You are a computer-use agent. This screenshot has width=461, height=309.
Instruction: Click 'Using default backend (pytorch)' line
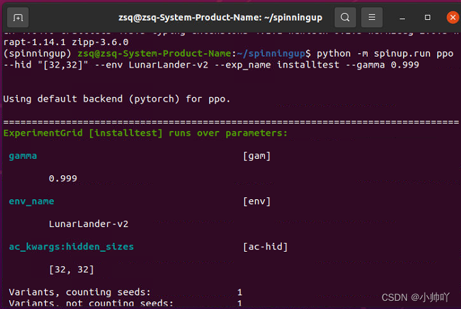click(116, 99)
